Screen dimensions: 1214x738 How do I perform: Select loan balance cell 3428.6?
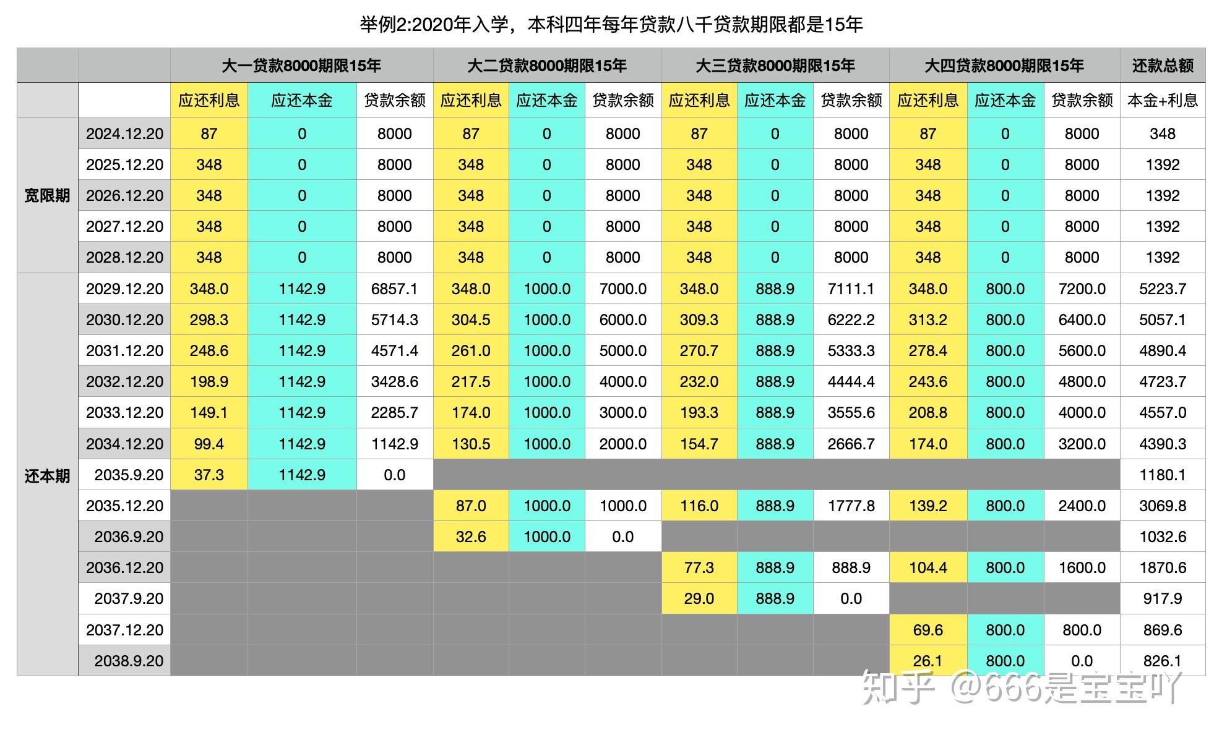395,381
